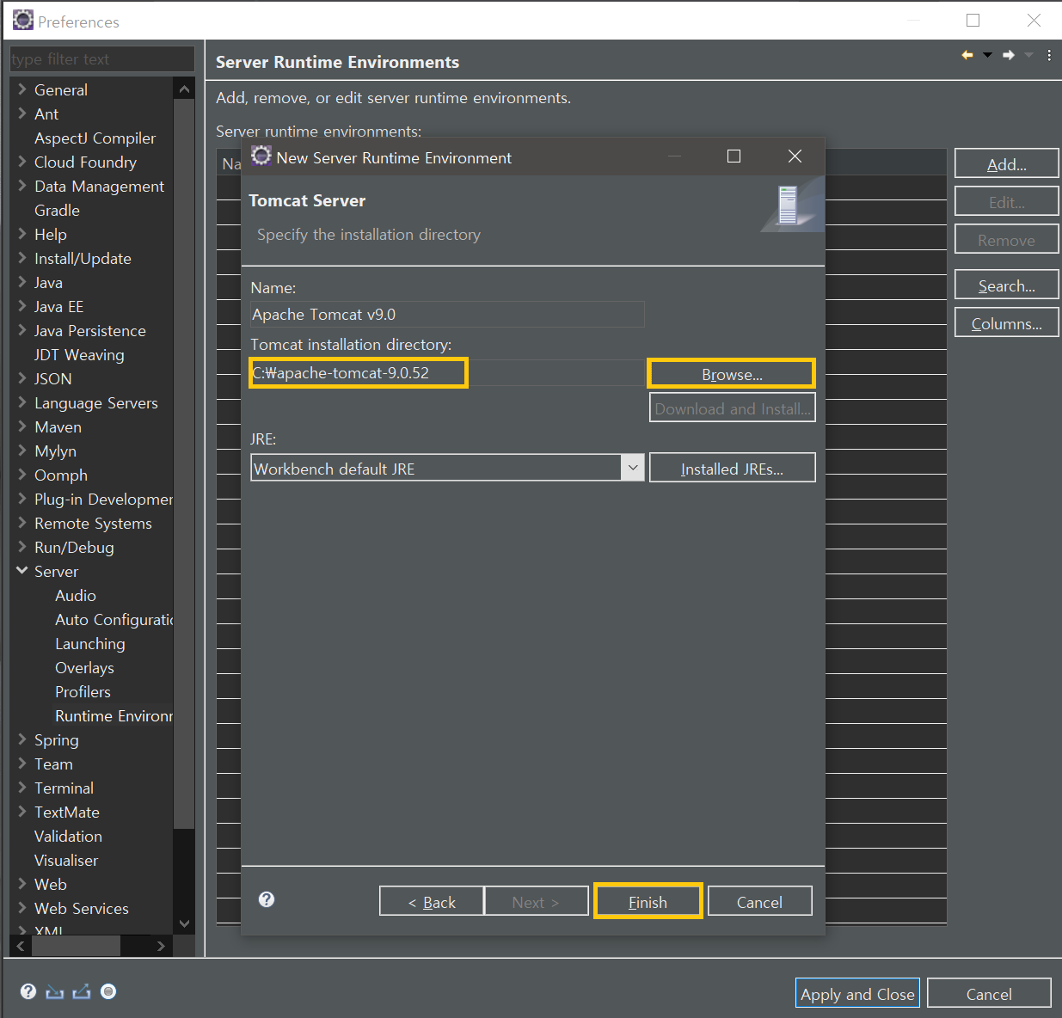Expand the Maven tree node
Viewport: 1062px width, 1018px height.
21,426
